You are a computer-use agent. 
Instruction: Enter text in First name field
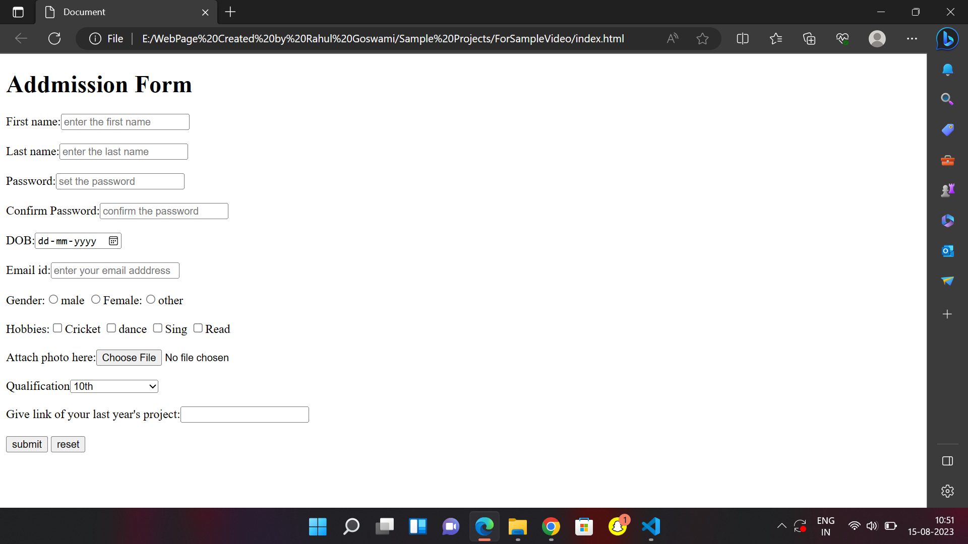coord(125,121)
